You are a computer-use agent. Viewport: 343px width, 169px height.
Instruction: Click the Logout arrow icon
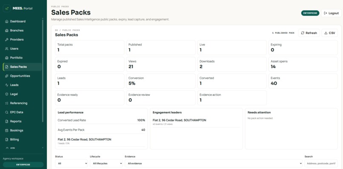(x=326, y=13)
